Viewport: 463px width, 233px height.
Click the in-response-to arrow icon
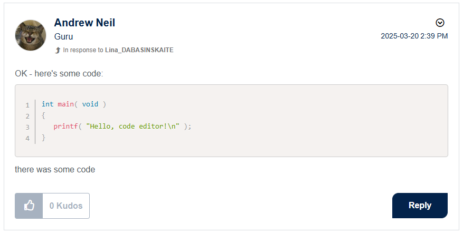coord(58,50)
